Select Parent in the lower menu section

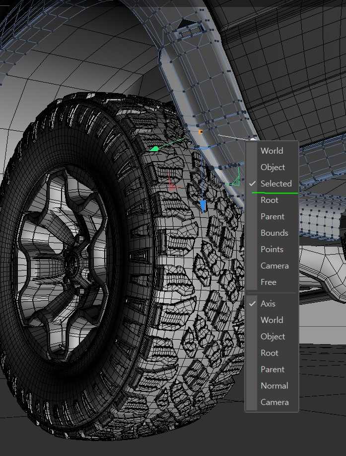(272, 369)
